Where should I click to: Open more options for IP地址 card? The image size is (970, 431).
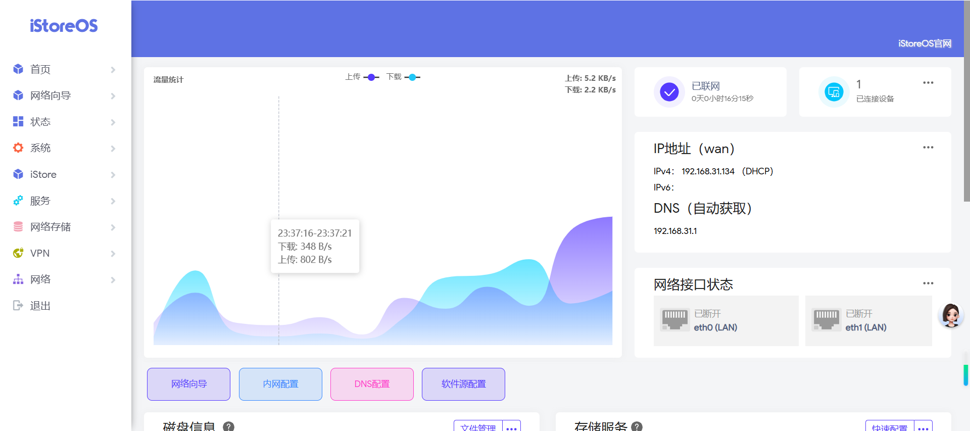(x=928, y=148)
